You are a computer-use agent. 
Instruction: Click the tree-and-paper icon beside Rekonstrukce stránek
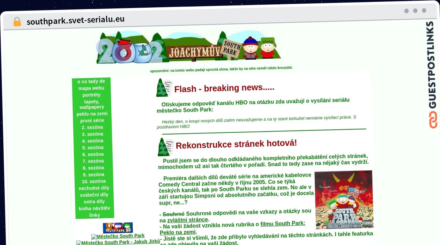click(x=166, y=147)
